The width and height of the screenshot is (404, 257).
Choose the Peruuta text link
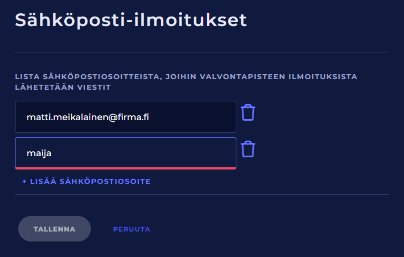[132, 229]
